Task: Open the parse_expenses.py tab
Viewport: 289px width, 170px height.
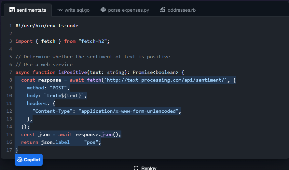Action: (125, 10)
